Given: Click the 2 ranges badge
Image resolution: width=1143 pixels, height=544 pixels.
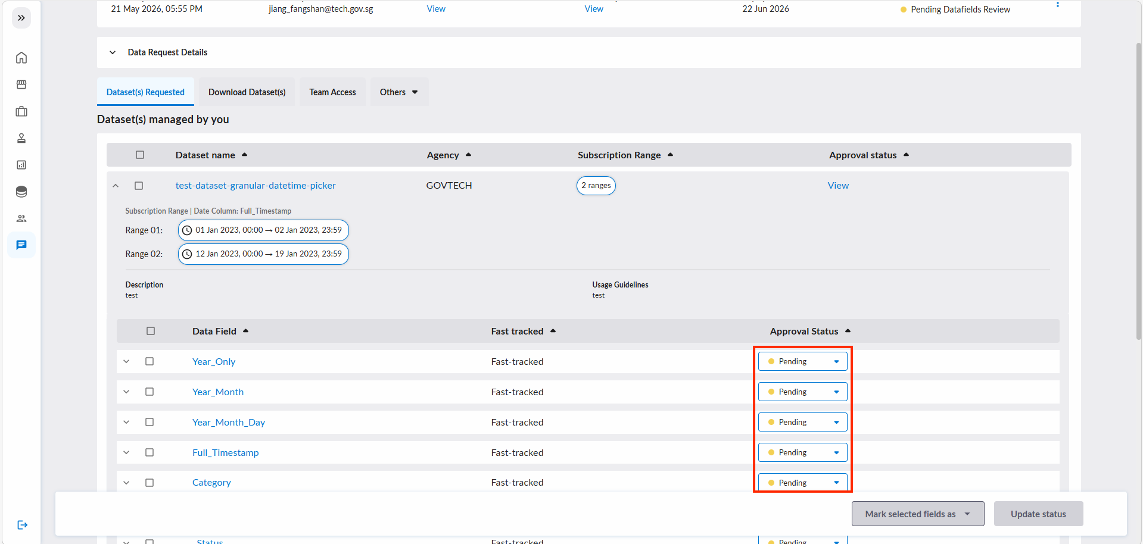Looking at the screenshot, I should (x=596, y=186).
